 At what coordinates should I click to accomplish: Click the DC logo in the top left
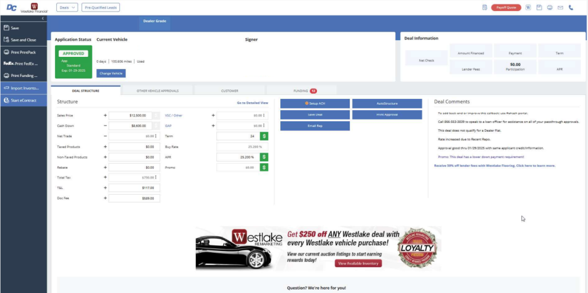[x=11, y=7]
